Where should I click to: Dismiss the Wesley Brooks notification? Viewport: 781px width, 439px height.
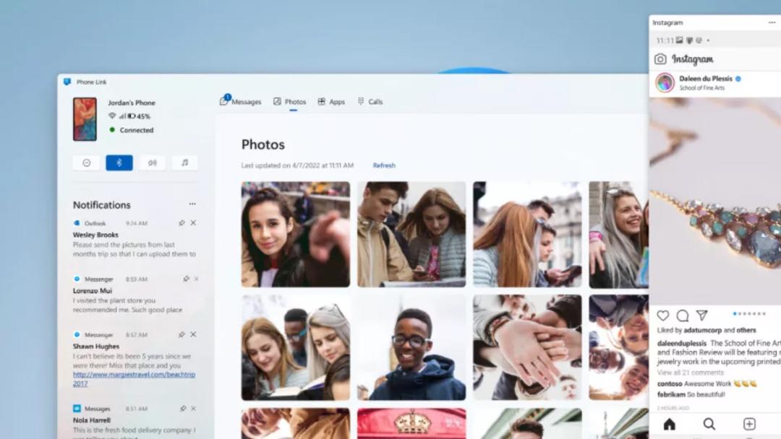tap(193, 222)
